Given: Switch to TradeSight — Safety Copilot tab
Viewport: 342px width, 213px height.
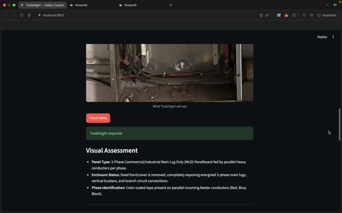Looking at the screenshot, I should point(42,5).
